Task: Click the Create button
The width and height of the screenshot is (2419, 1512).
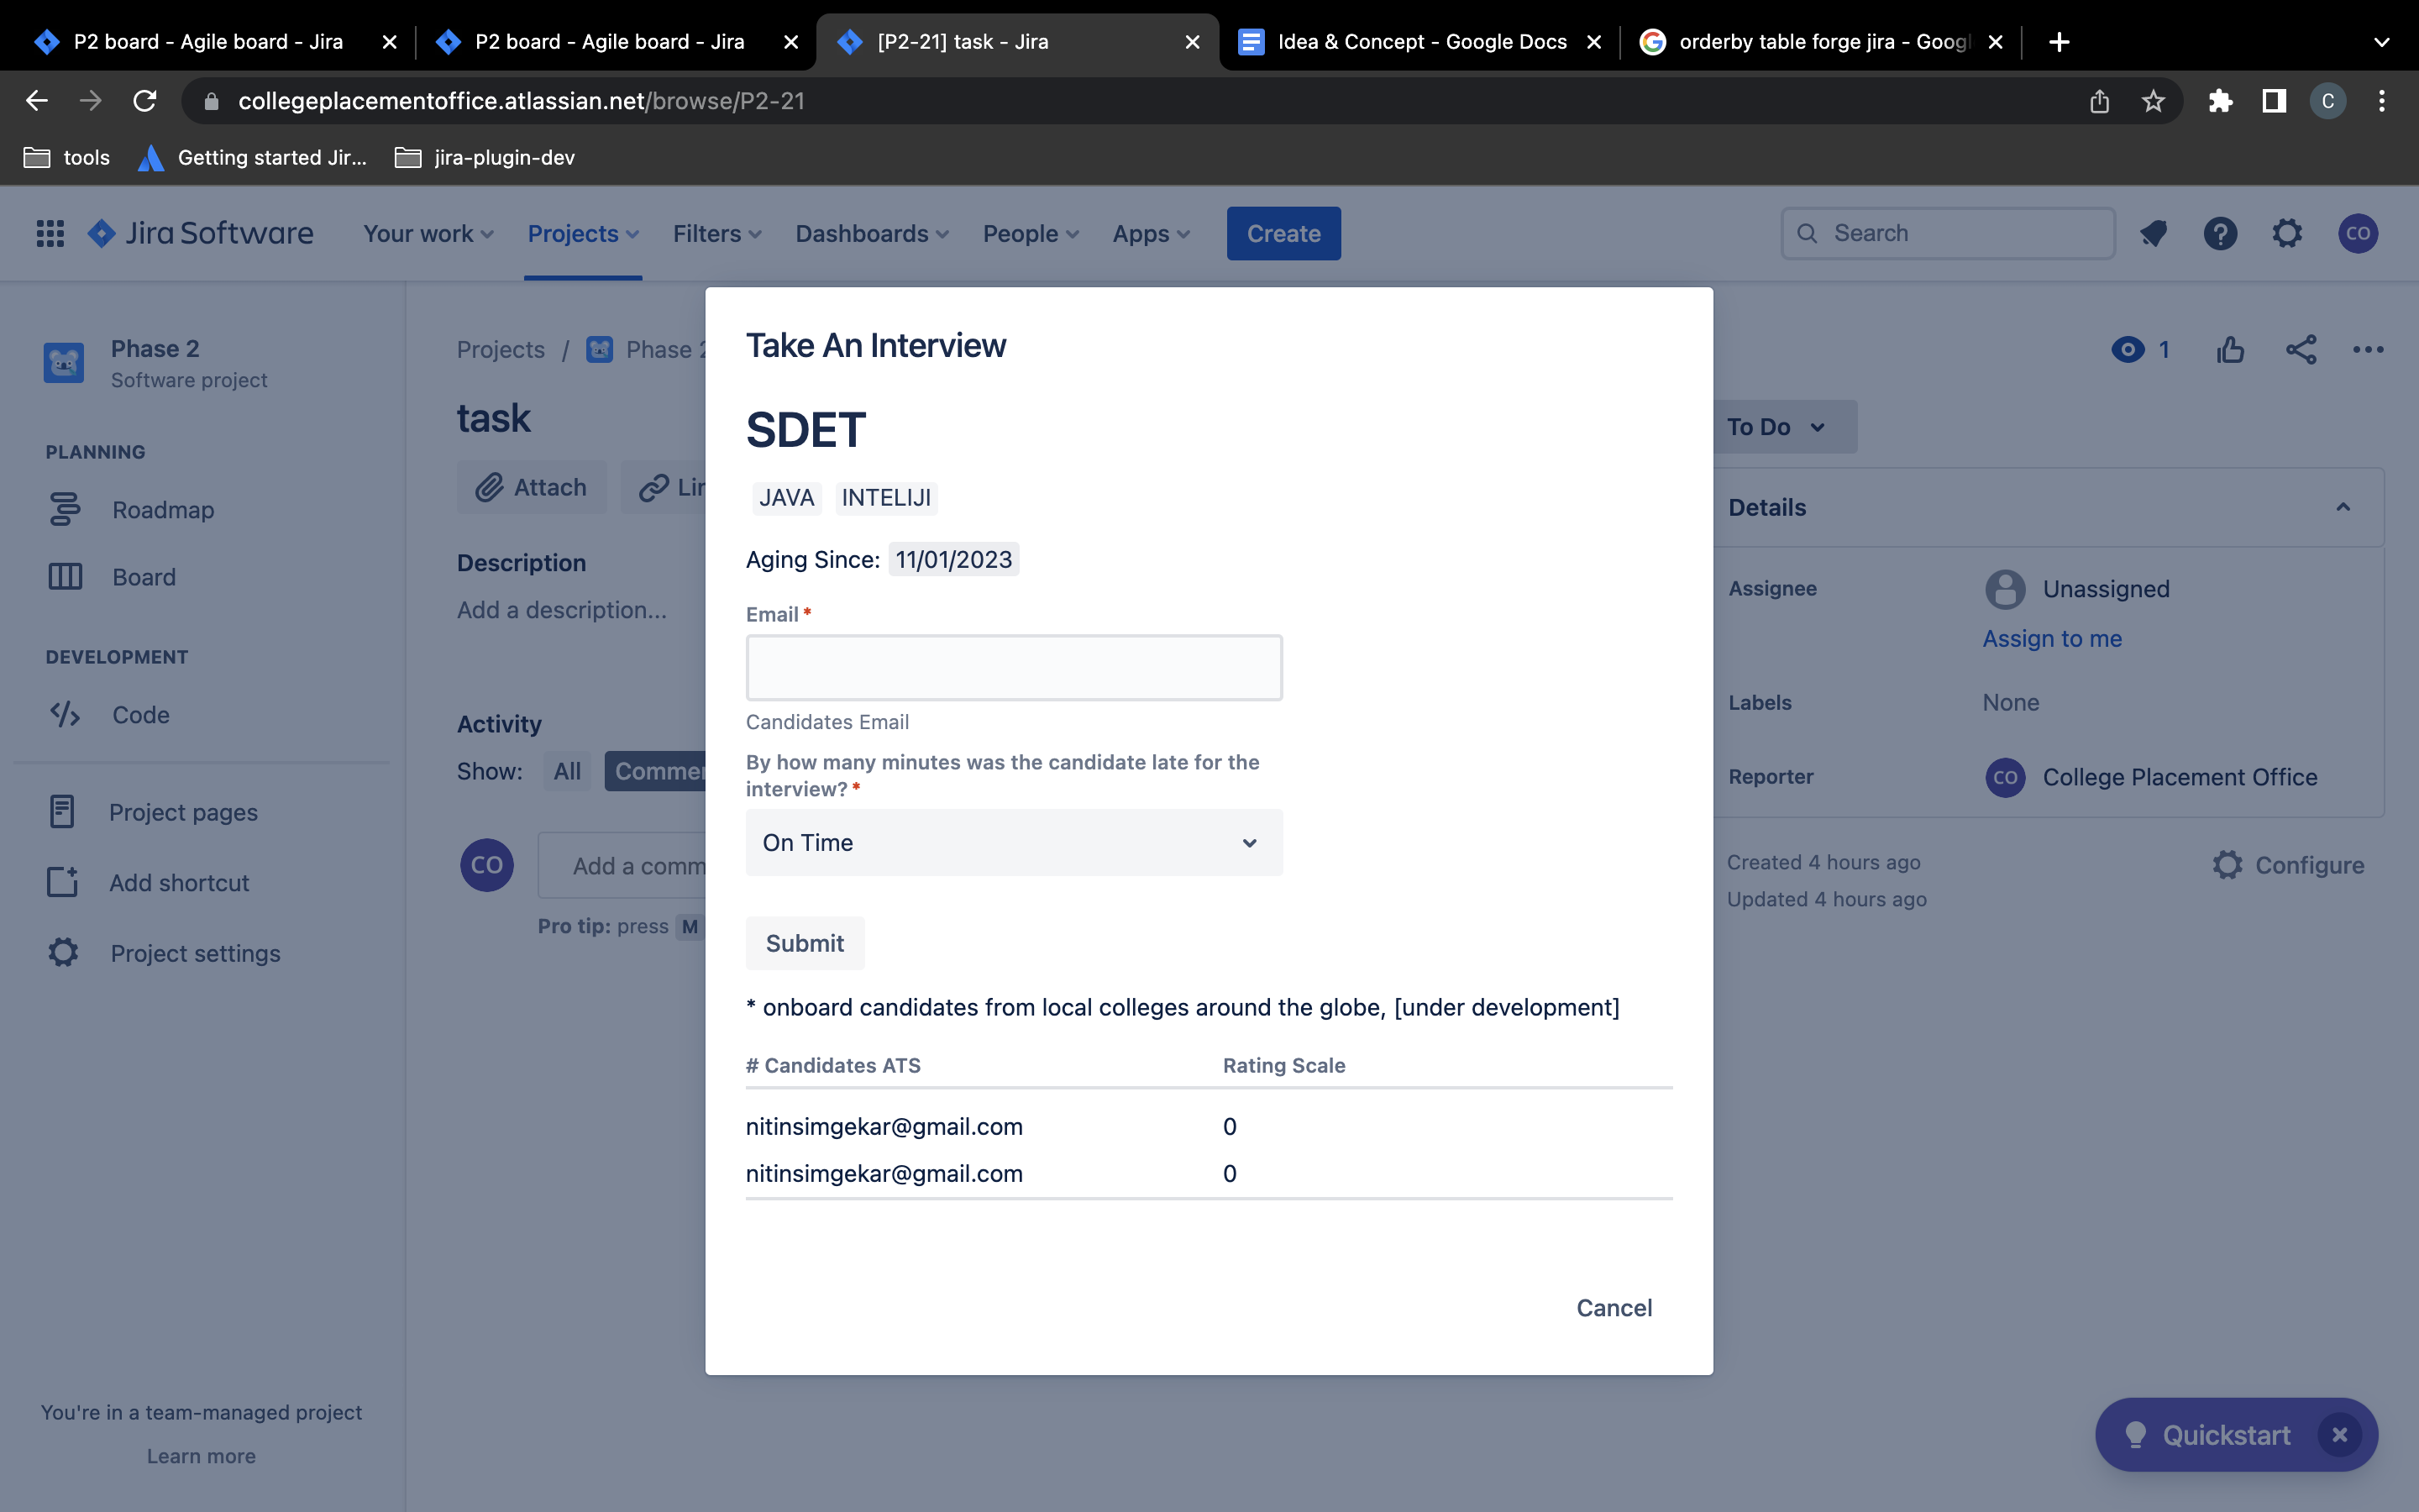Action: pos(1283,233)
